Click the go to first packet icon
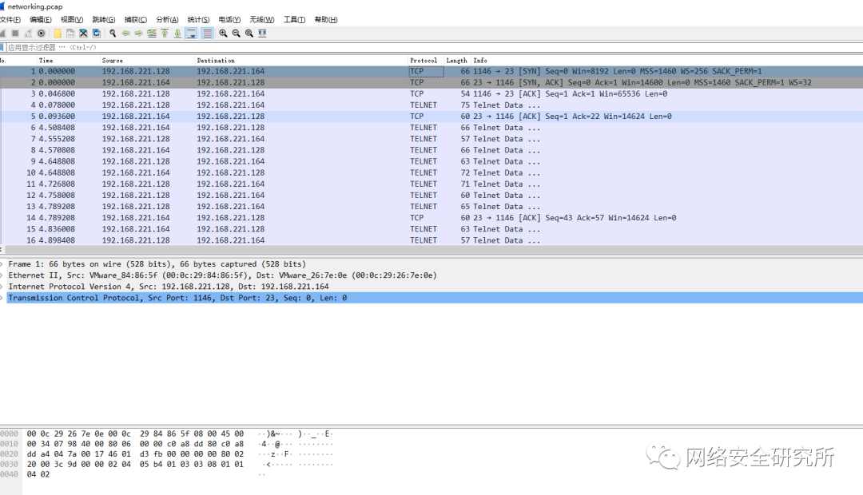 point(165,33)
